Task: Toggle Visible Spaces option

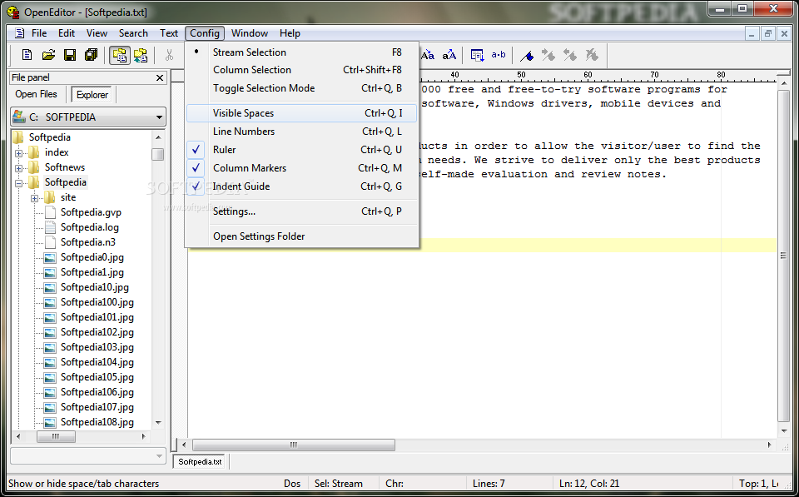Action: (x=301, y=113)
